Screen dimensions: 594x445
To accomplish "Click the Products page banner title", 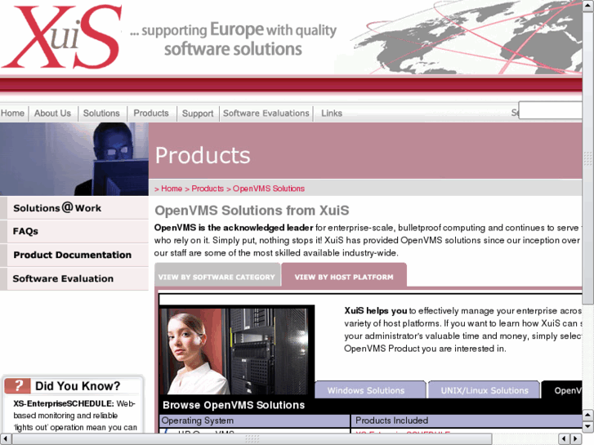I will click(x=203, y=156).
